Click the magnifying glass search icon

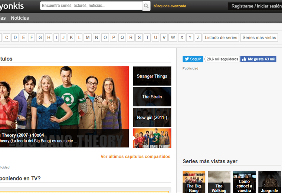point(147,6)
